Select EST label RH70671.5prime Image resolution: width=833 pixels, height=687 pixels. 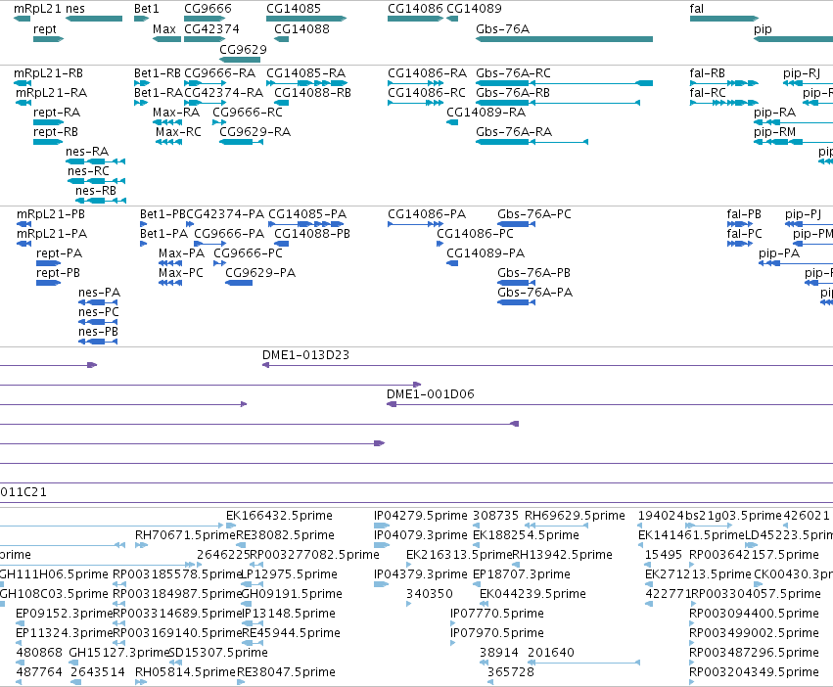pyautogui.click(x=184, y=535)
